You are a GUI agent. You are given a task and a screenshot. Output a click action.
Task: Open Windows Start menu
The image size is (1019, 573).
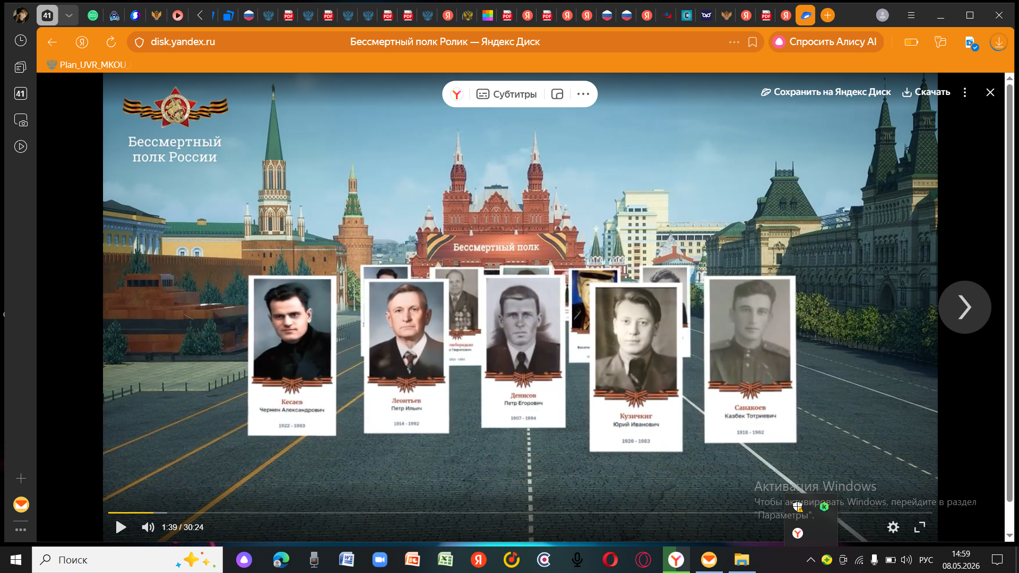pyautogui.click(x=16, y=560)
